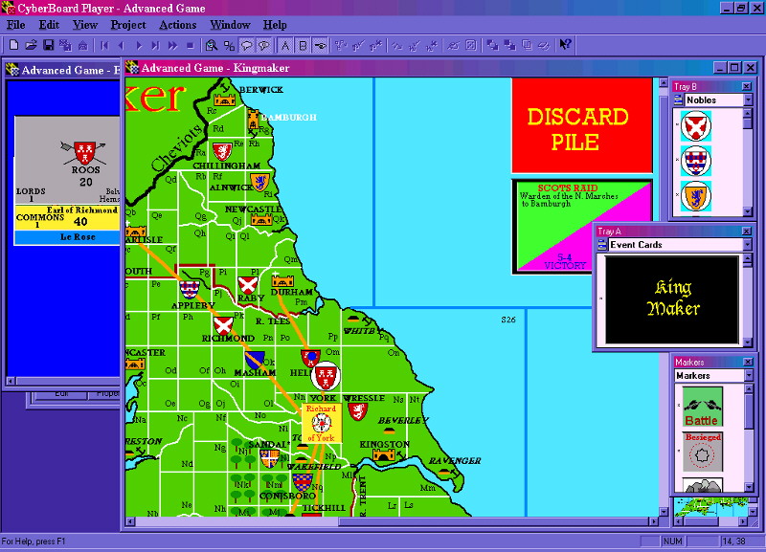The width and height of the screenshot is (766, 552).
Task: Open the Edit menu
Action: click(x=50, y=25)
